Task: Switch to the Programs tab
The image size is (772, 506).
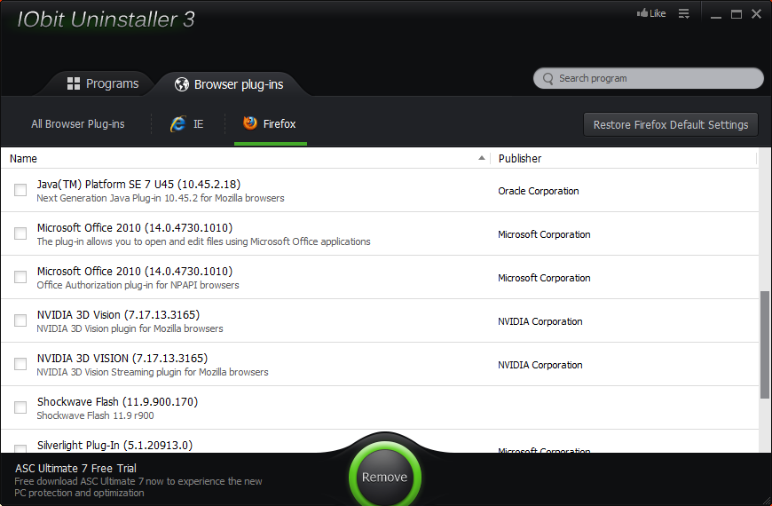Action: (x=103, y=83)
